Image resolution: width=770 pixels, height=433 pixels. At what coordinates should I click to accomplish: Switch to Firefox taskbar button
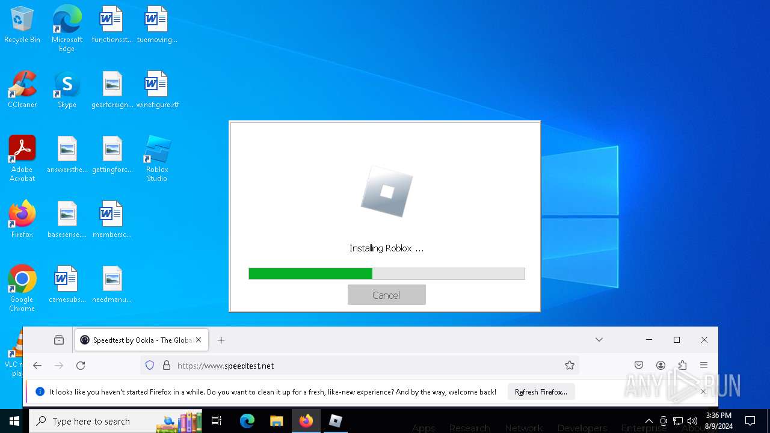click(306, 421)
